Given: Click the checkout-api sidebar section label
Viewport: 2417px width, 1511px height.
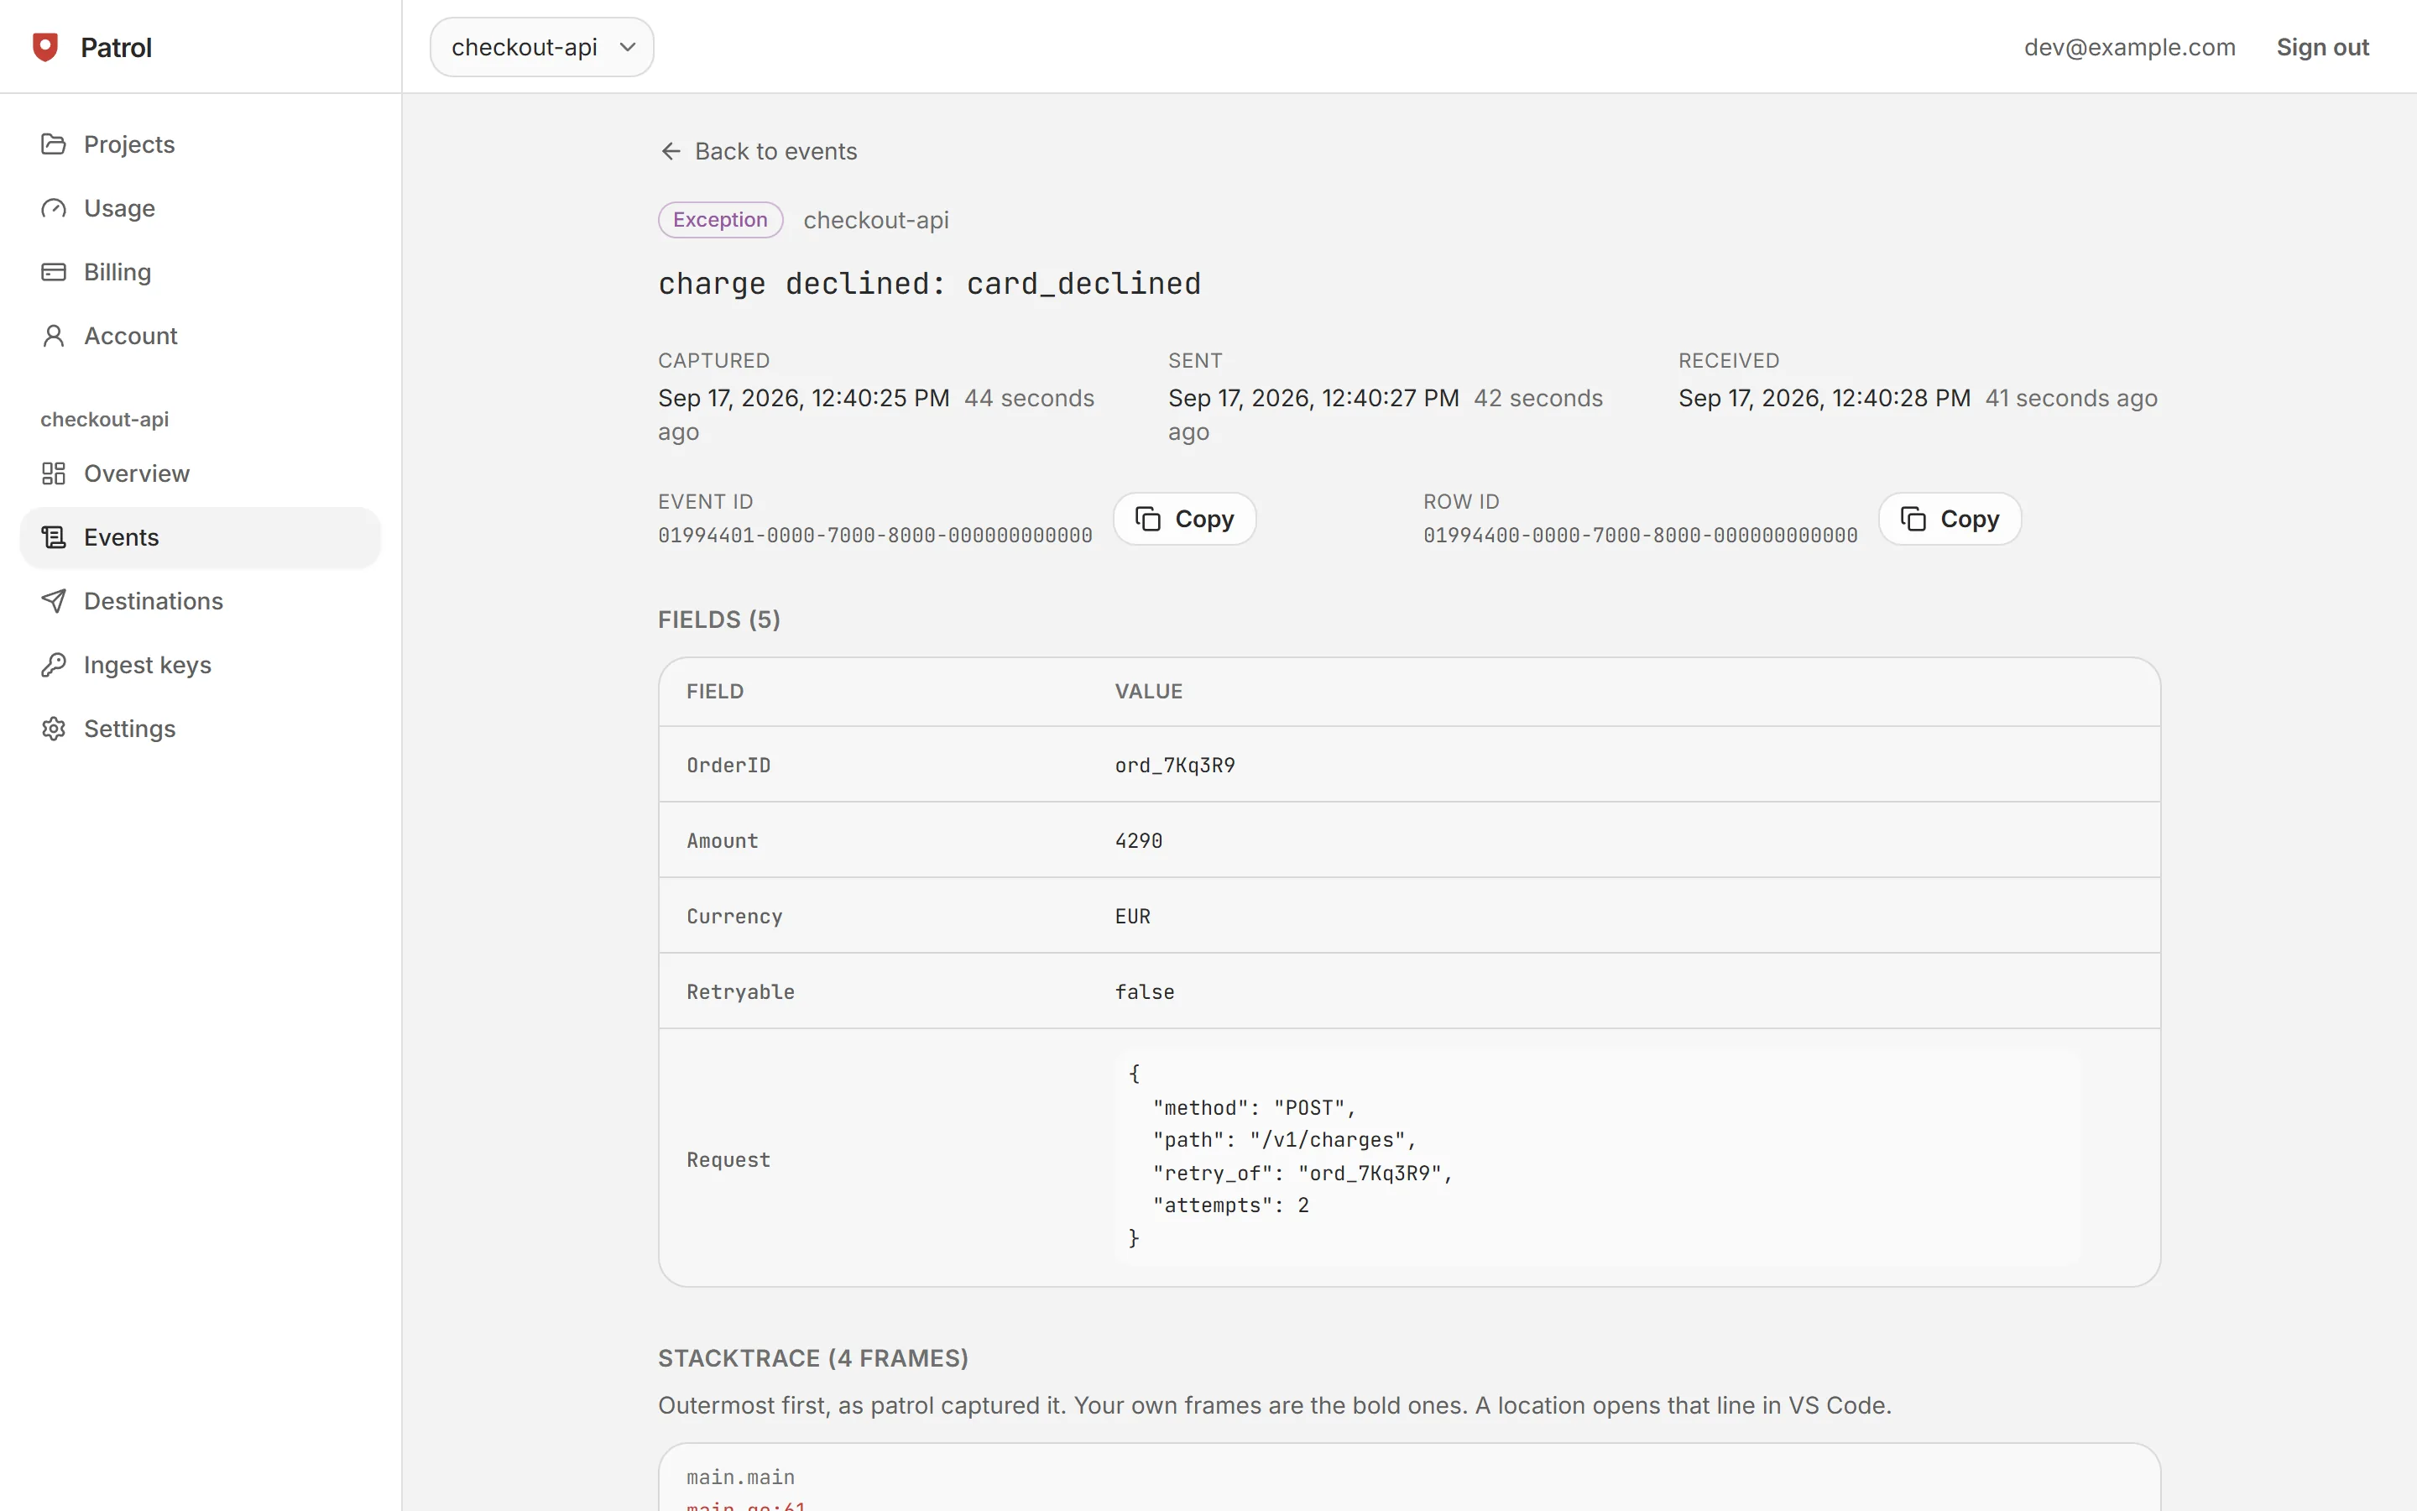Looking at the screenshot, I should tap(105, 420).
